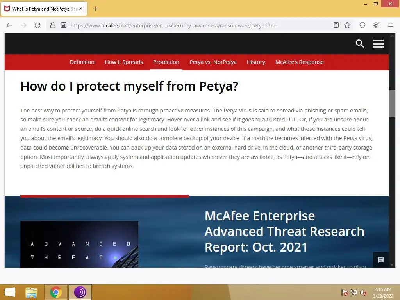Open the chat bubble widget

pyautogui.click(x=381, y=259)
